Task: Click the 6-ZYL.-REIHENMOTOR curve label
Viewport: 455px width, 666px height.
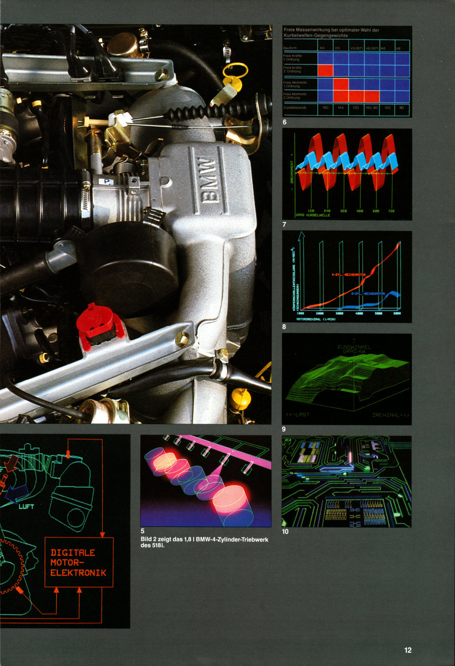Action: (368, 294)
